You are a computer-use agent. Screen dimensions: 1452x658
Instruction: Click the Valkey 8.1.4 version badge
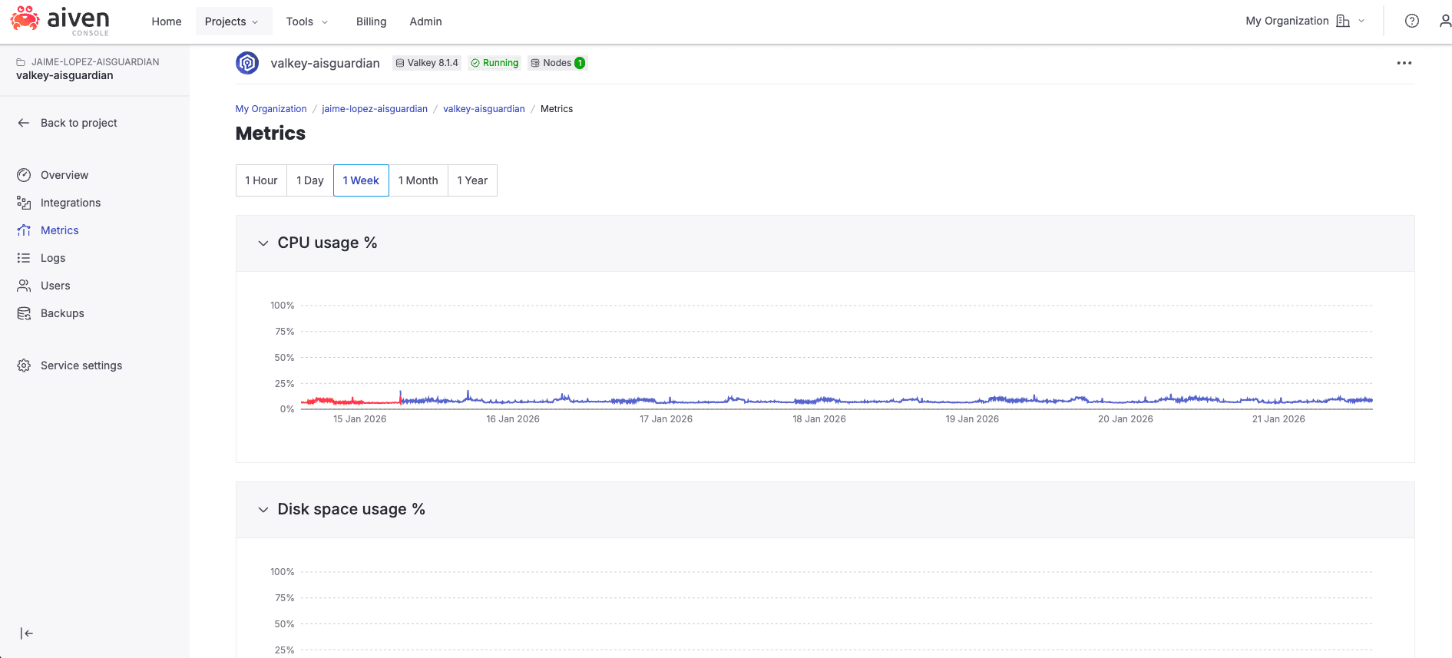[x=427, y=63]
